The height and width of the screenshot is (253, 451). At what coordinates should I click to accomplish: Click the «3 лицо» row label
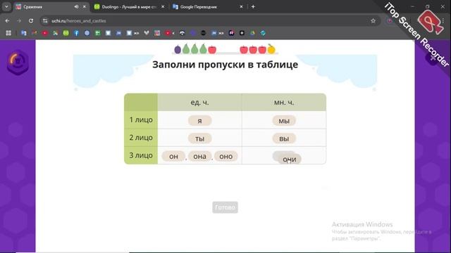141,155
